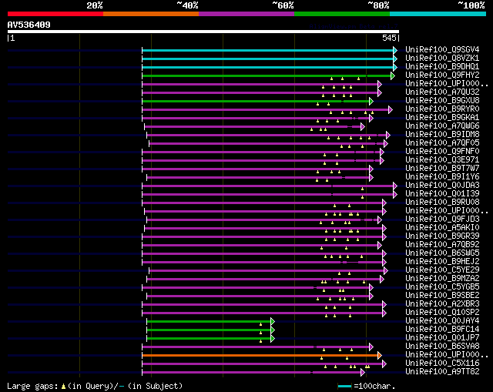
Task: Select the UniRef100_B9RYR0 label
Action: pyautogui.click(x=442, y=109)
